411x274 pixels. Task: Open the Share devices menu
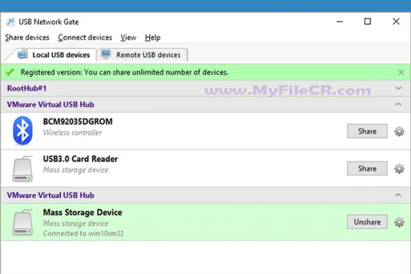[27, 38]
